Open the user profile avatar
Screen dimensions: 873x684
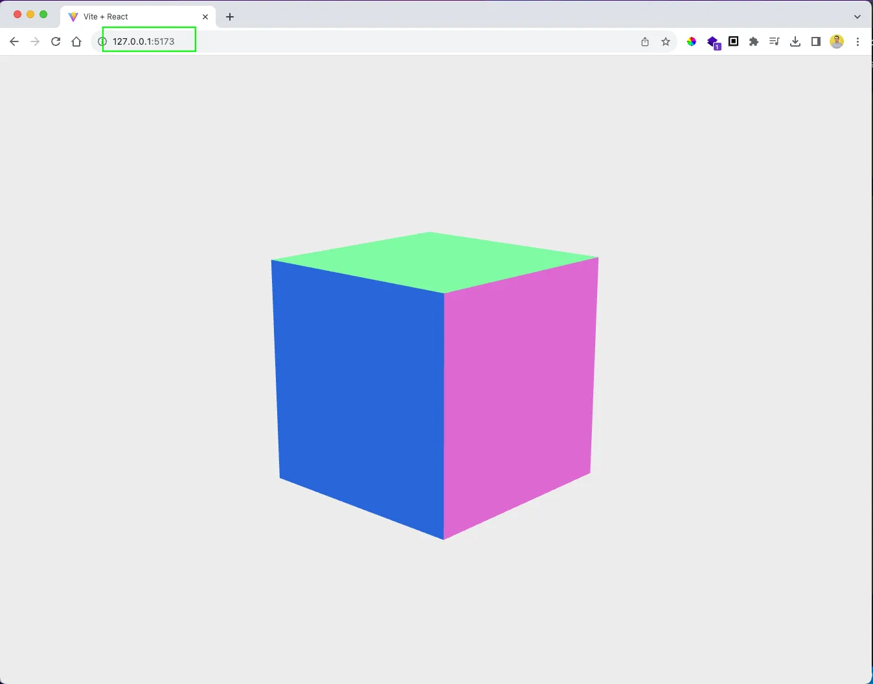click(837, 41)
